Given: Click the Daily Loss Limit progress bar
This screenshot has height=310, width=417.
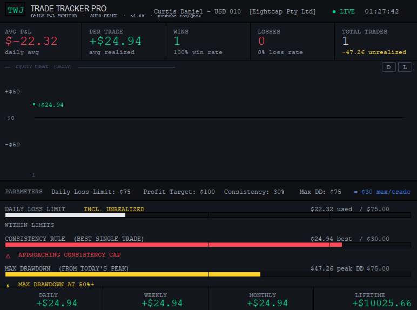Looking at the screenshot, I should click(x=208, y=215).
